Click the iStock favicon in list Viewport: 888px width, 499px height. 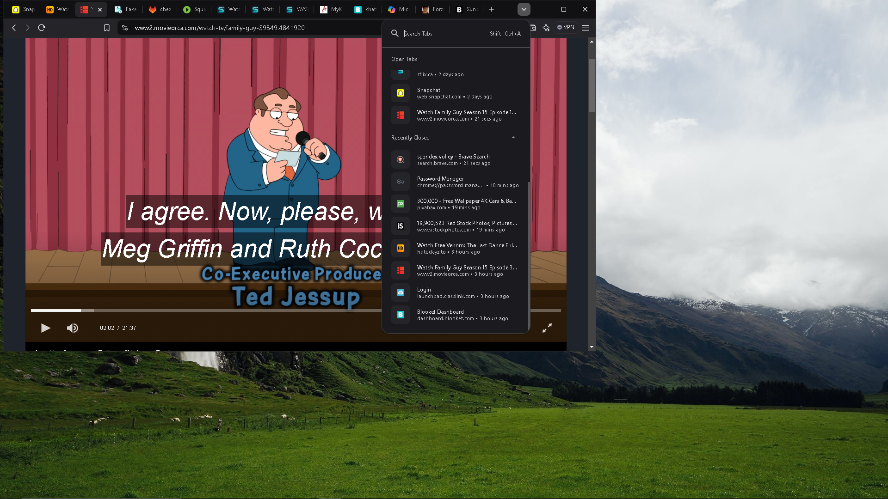click(x=401, y=226)
